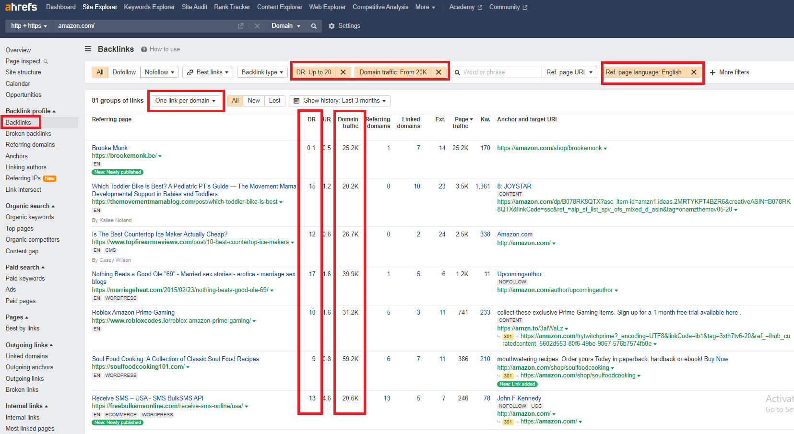Remove Ref. page language: English filter
The image size is (794, 434).
click(x=694, y=72)
